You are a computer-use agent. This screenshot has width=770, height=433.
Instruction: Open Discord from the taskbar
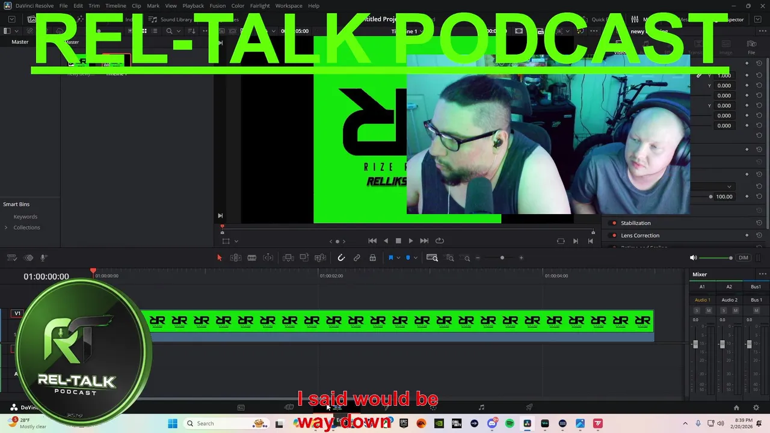click(x=492, y=423)
